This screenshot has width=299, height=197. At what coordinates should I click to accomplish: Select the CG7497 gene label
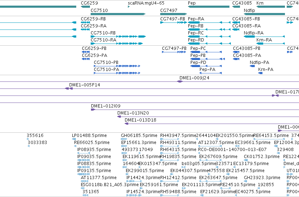point(169,10)
